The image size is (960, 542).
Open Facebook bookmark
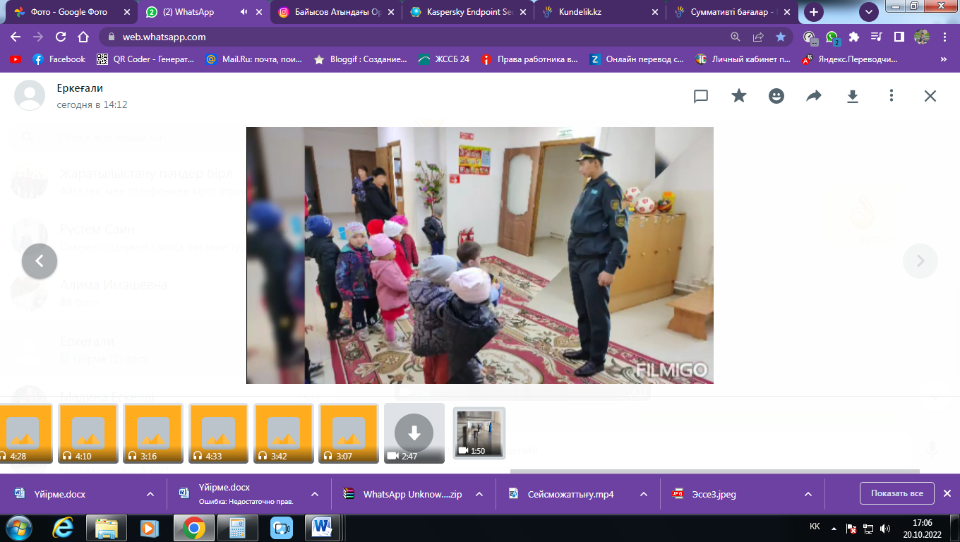pos(59,59)
